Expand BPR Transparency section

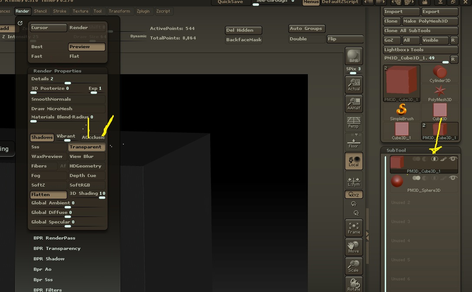tap(57, 249)
